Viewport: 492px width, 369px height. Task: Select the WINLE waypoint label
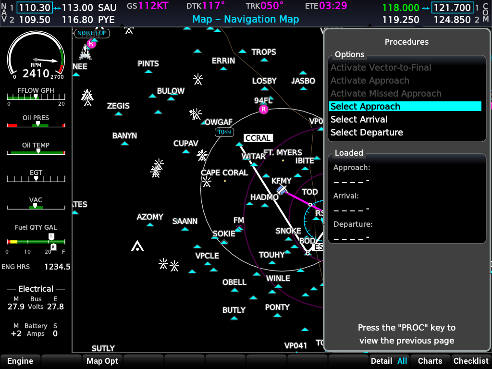[278, 278]
